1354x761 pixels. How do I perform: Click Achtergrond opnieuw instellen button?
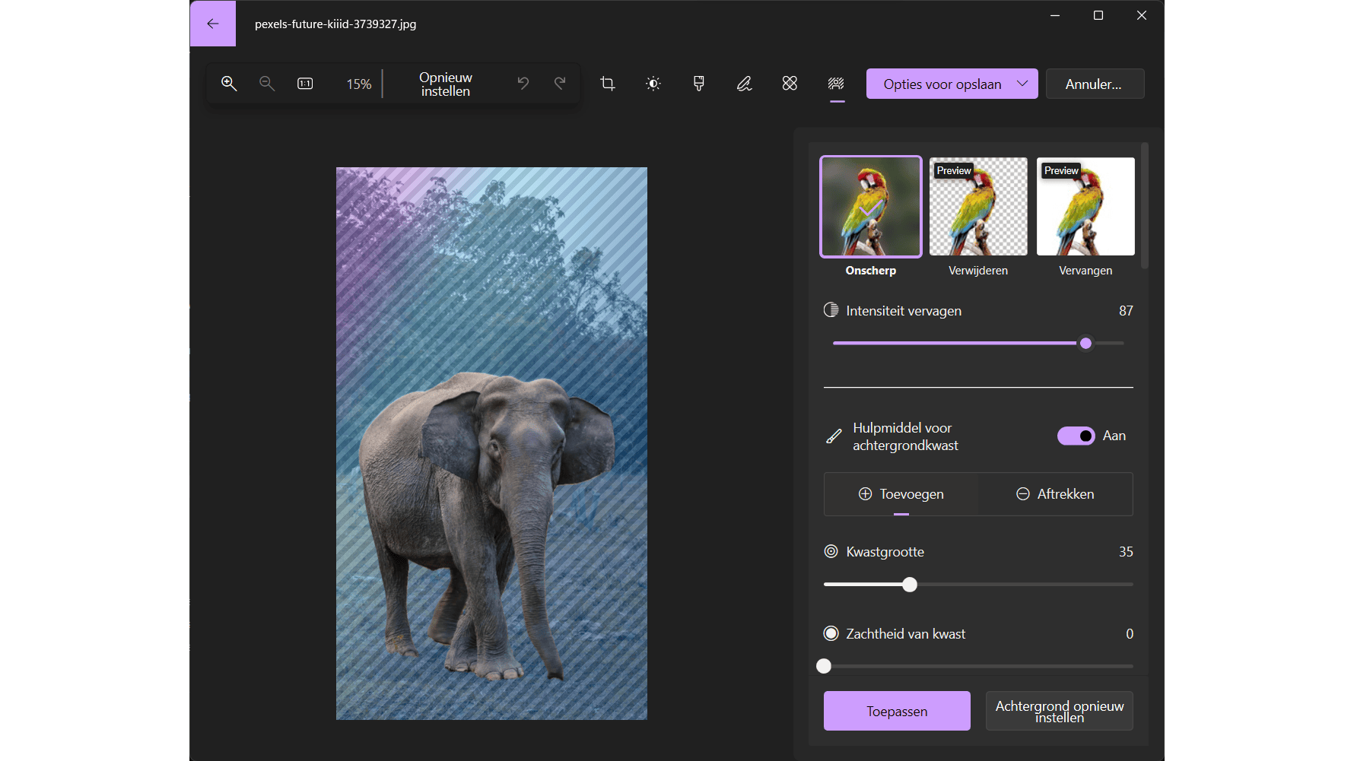(x=1059, y=711)
